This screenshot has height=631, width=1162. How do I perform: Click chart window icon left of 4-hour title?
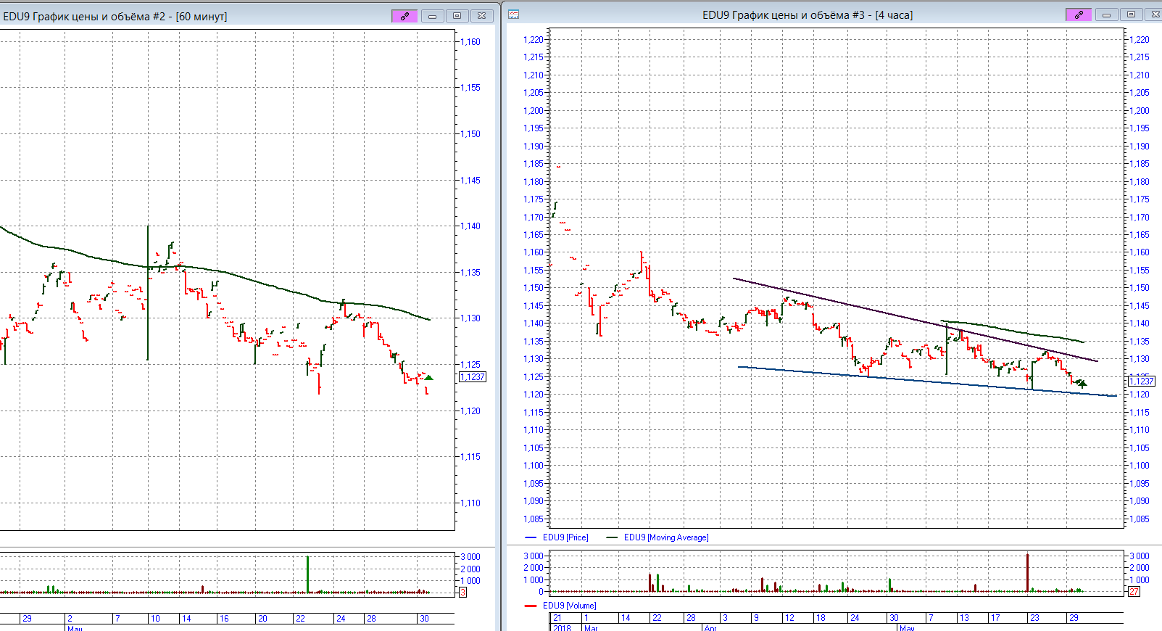(x=513, y=15)
